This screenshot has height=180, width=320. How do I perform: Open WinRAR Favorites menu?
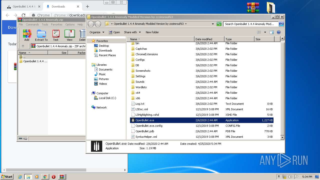[57, 24]
